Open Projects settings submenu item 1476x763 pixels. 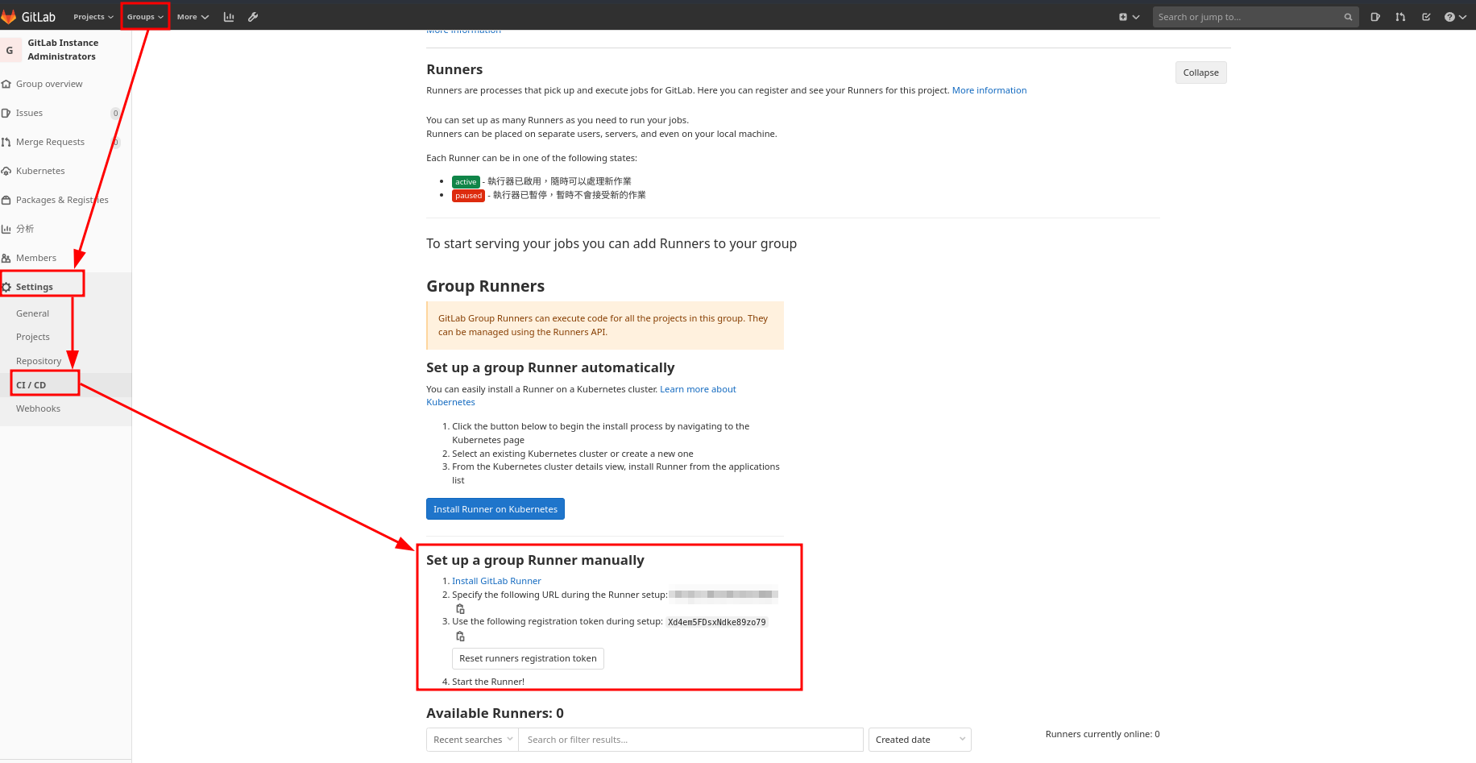[x=33, y=337]
